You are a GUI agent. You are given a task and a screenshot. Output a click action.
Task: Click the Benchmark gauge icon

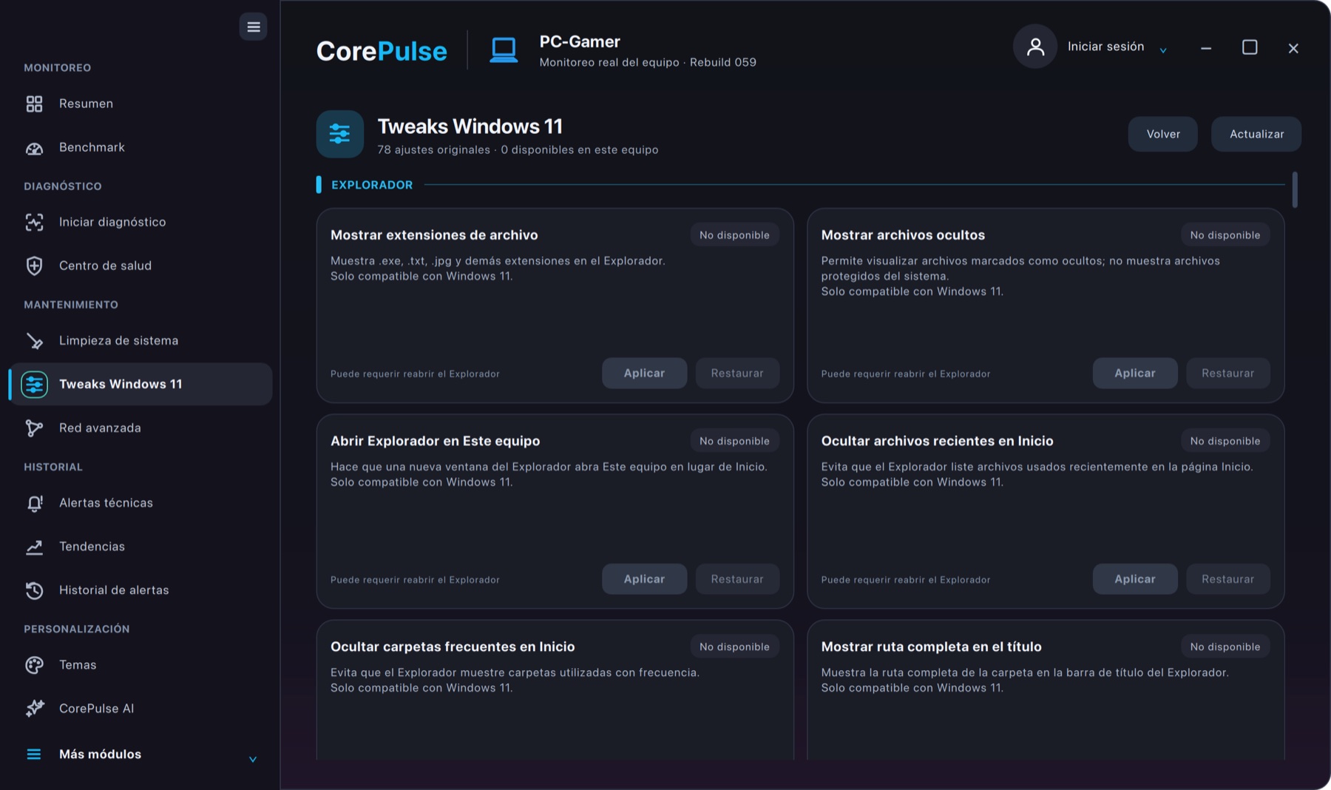coord(35,148)
